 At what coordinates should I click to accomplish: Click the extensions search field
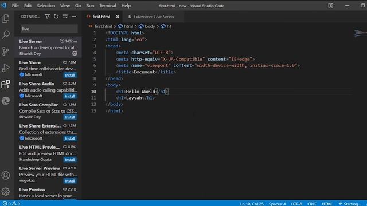(49, 29)
